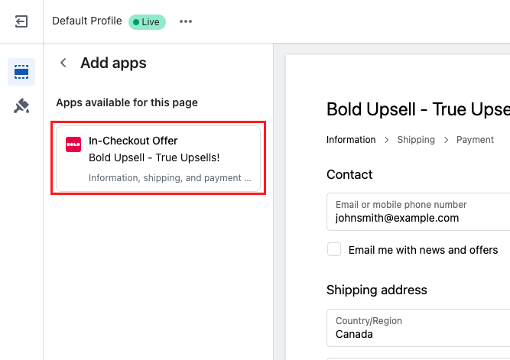Click the Email or mobile phone number field
This screenshot has height=360, width=510.
coord(418,212)
